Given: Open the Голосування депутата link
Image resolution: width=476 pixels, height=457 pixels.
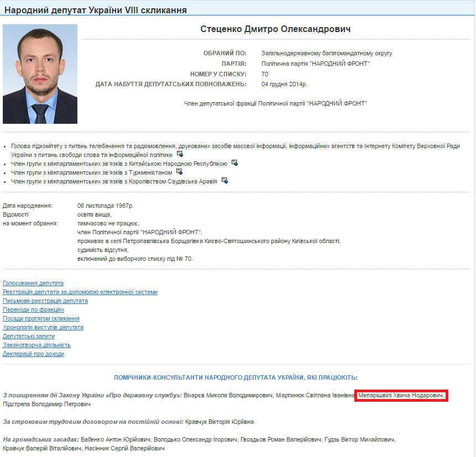Looking at the screenshot, I should tap(33, 283).
